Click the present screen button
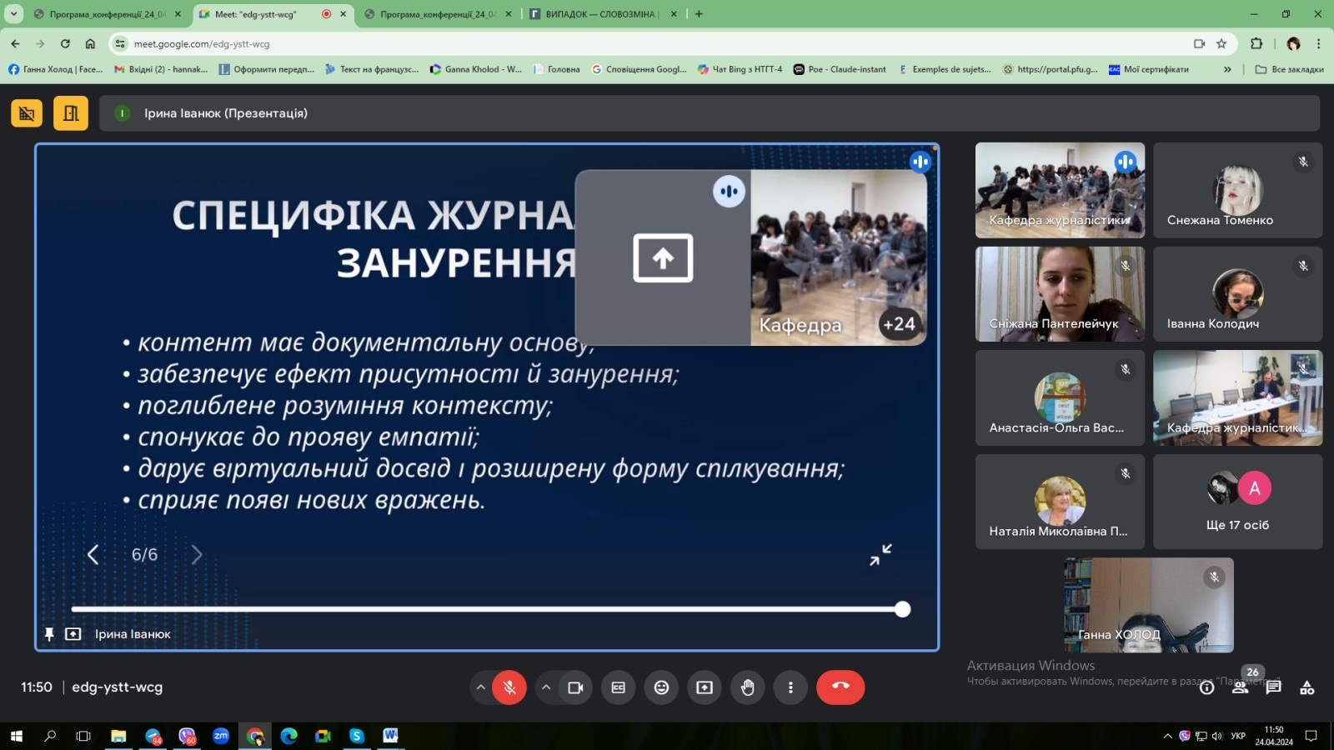 click(x=705, y=687)
